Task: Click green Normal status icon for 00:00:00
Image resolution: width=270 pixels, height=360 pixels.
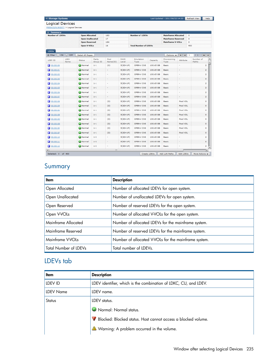Action: (80, 65)
